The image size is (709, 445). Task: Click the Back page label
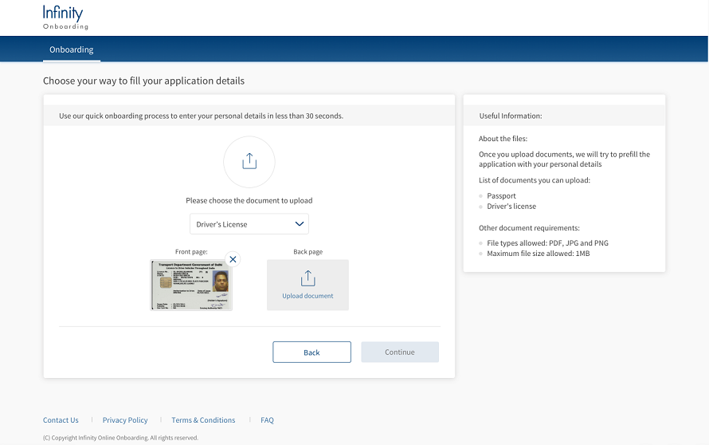[307, 252]
